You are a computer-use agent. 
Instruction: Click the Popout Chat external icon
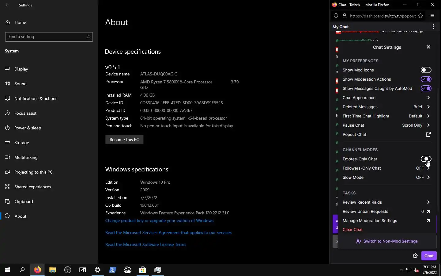point(428,134)
